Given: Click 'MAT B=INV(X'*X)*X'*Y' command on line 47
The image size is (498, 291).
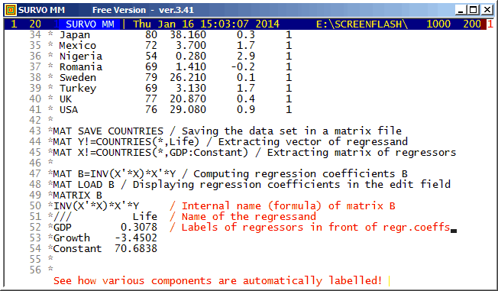Looking at the screenshot, I should (114, 174).
